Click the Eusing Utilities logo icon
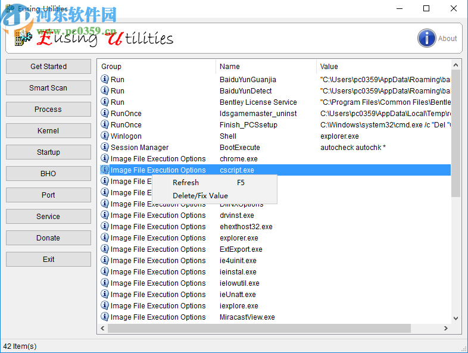Image resolution: width=468 pixels, height=353 pixels. (23, 38)
